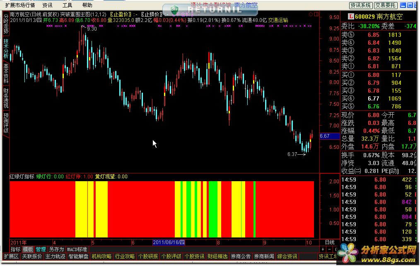This screenshot has height=266, width=420.
Task: Click the 换手 value 0.67%
Action: [x=371, y=155]
